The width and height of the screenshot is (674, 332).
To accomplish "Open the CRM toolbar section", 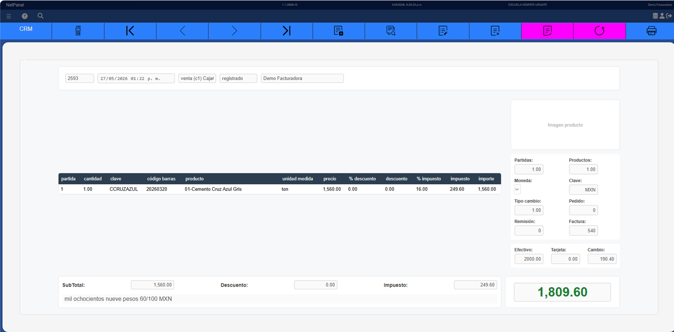I will [x=26, y=29].
